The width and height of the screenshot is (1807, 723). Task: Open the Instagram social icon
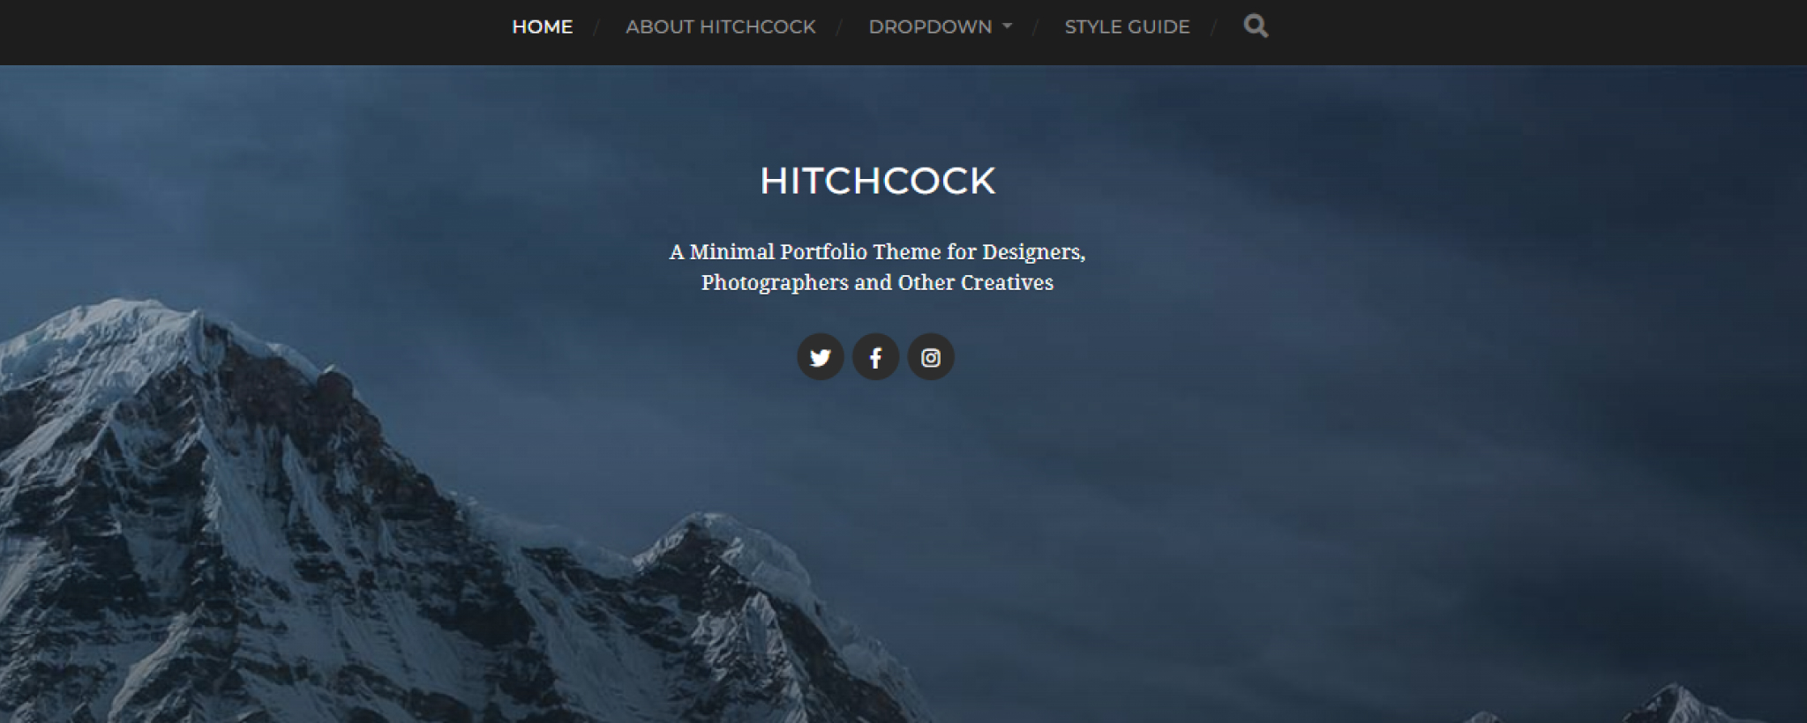931,357
